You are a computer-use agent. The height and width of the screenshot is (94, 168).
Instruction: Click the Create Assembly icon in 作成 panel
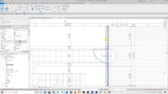pos(64,6)
